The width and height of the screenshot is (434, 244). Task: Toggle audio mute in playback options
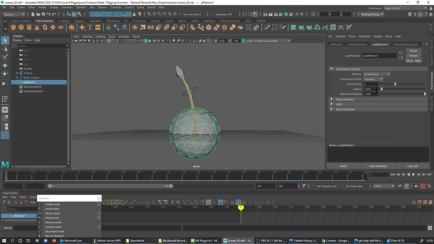pos(416,186)
